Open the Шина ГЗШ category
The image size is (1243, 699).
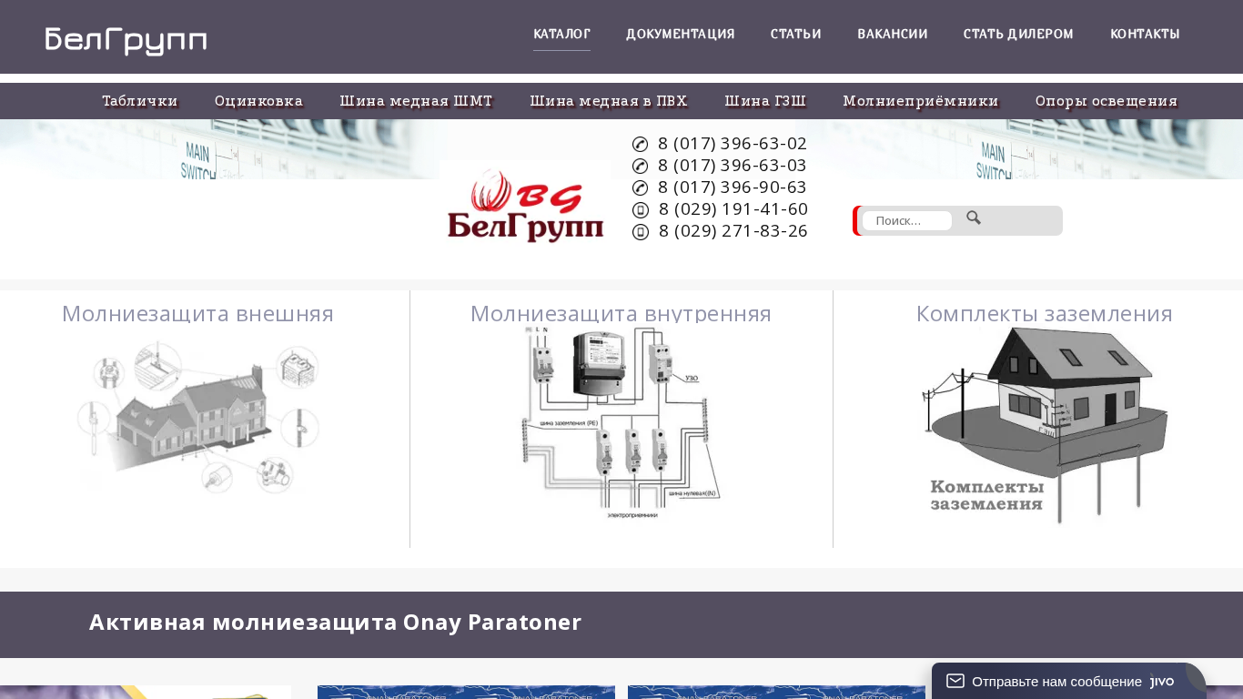(765, 101)
